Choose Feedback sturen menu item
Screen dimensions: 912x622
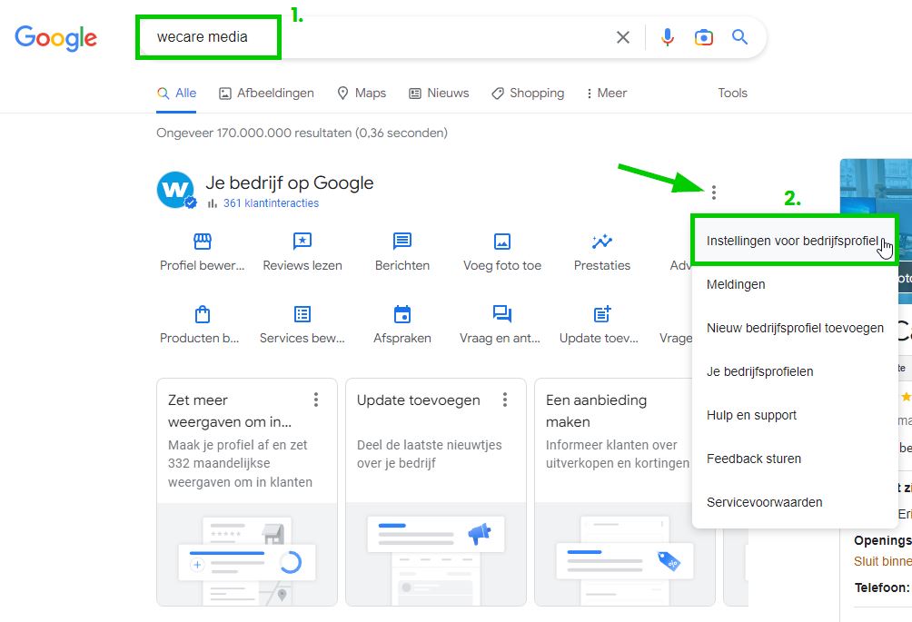pos(795,459)
